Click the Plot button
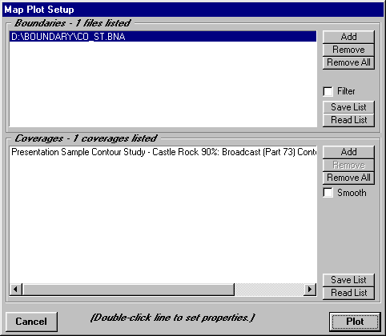386x336 pixels. tap(355, 322)
